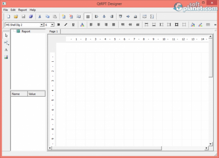Save the report using the floppy disk icon
Viewport: 219px width, 158px height.
[23, 17]
